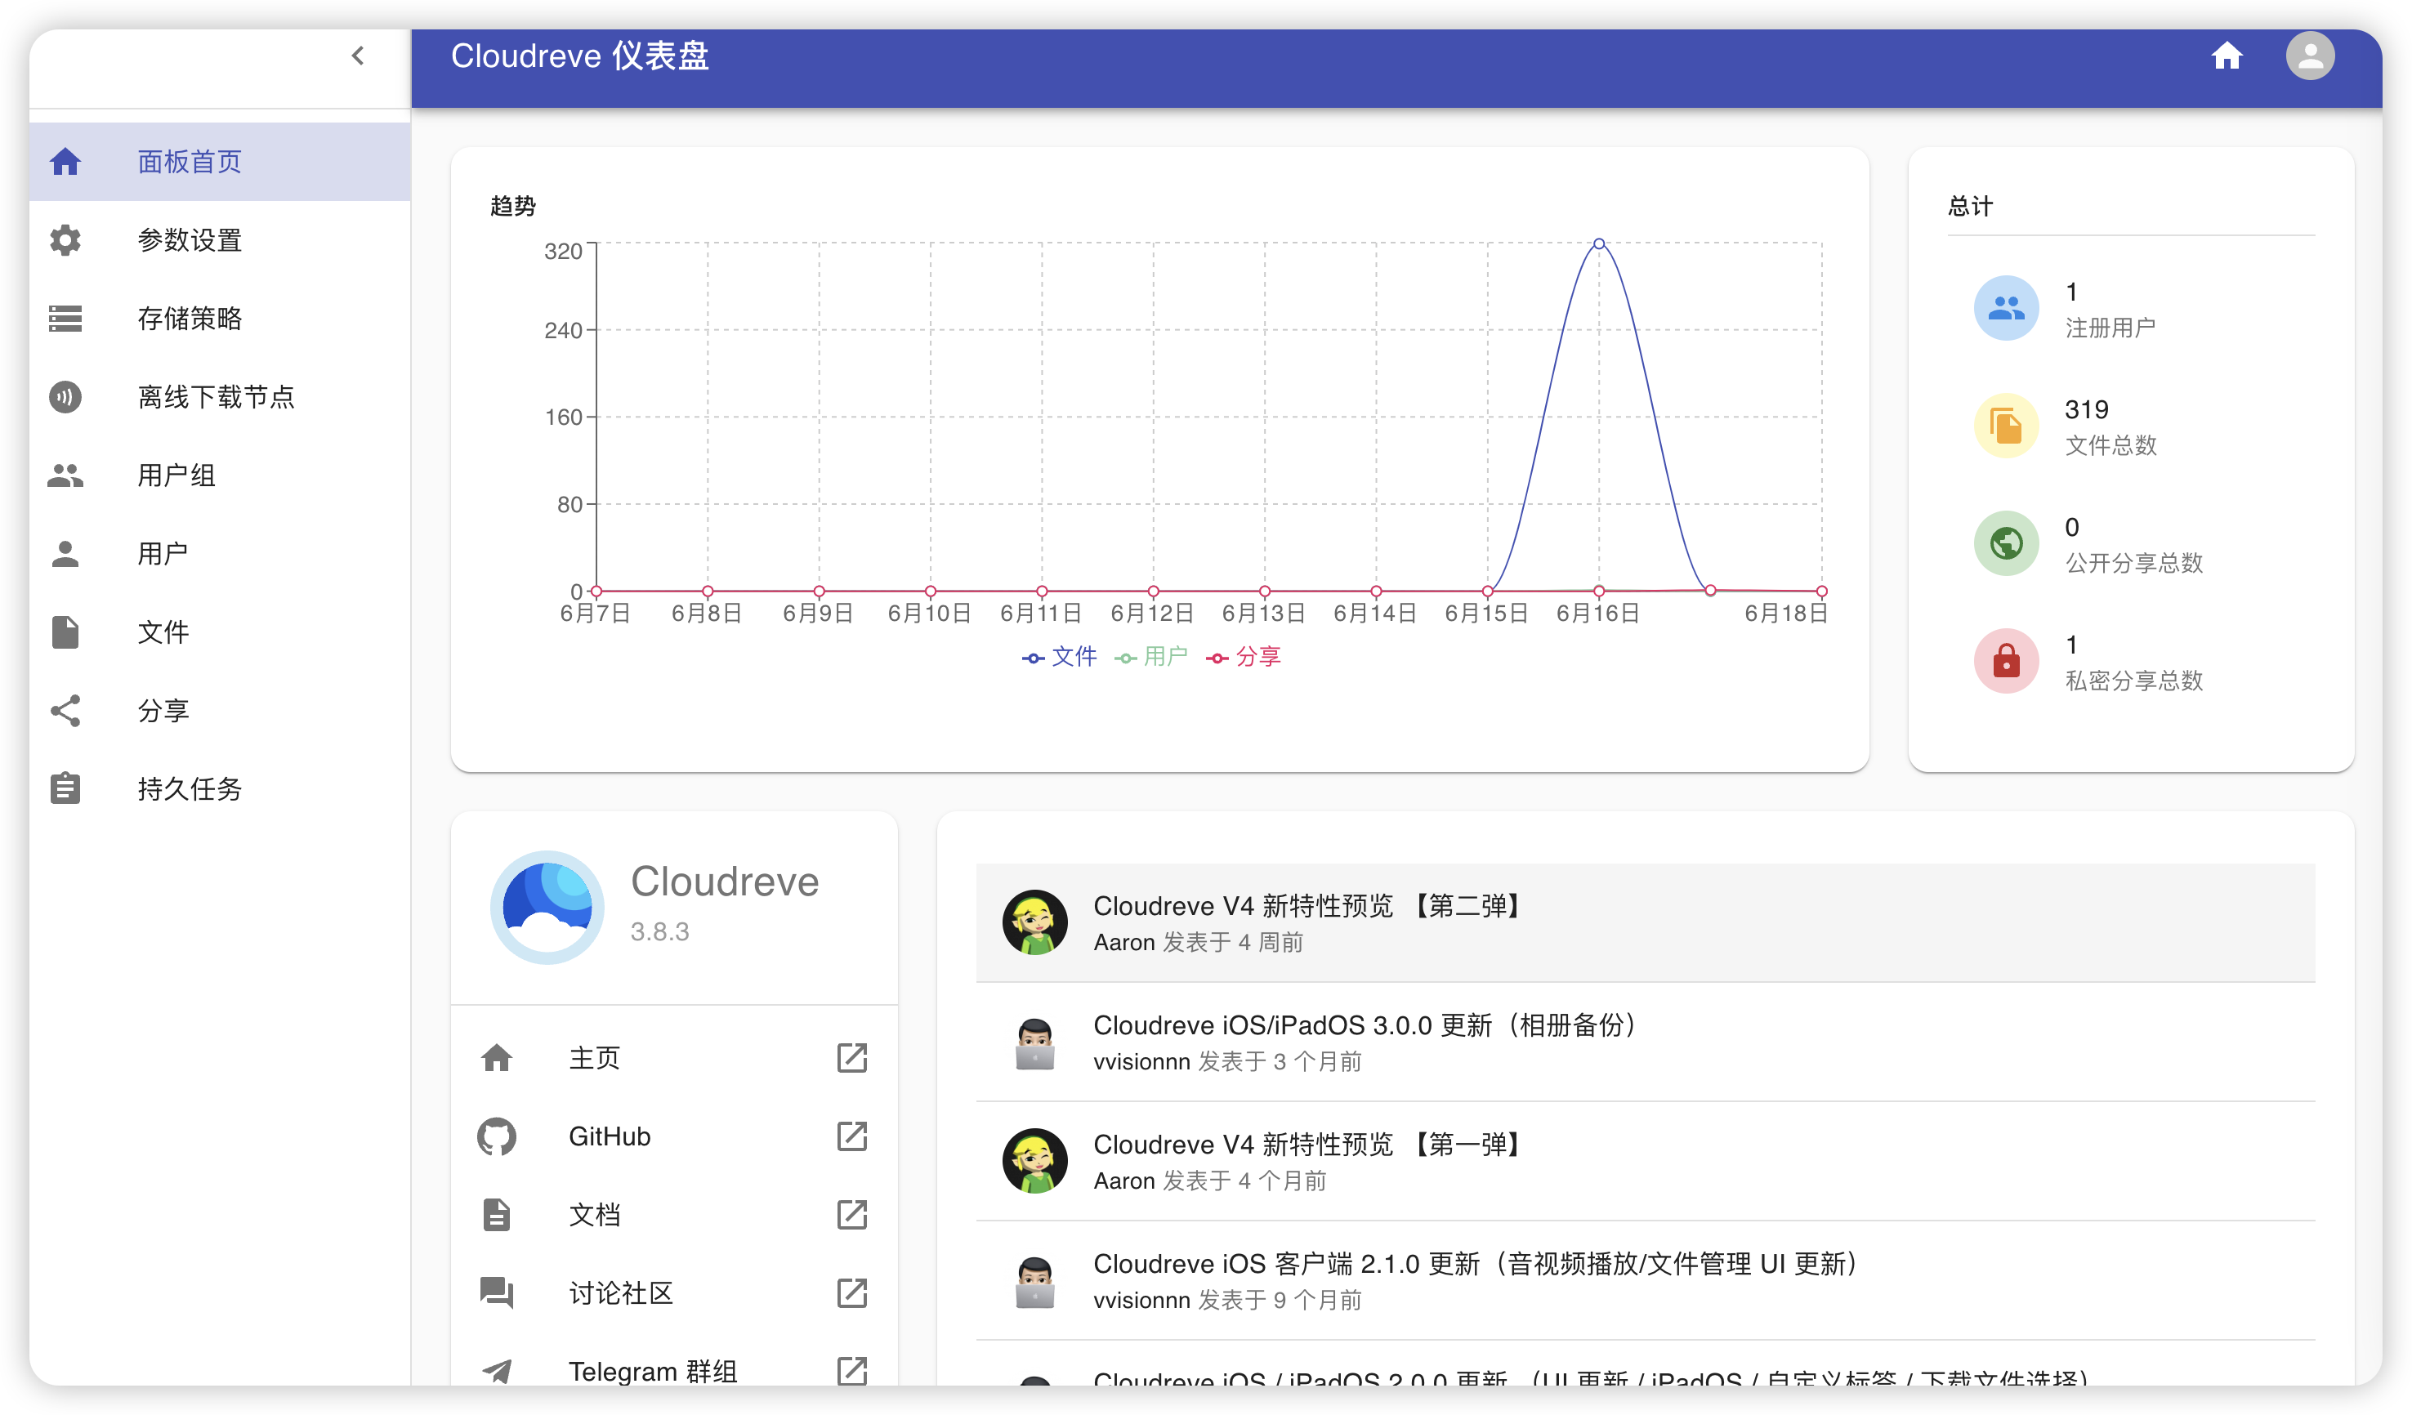The width and height of the screenshot is (2412, 1415).
Task: Click Aaron's avatar on 第二弹 post
Action: 1034,922
